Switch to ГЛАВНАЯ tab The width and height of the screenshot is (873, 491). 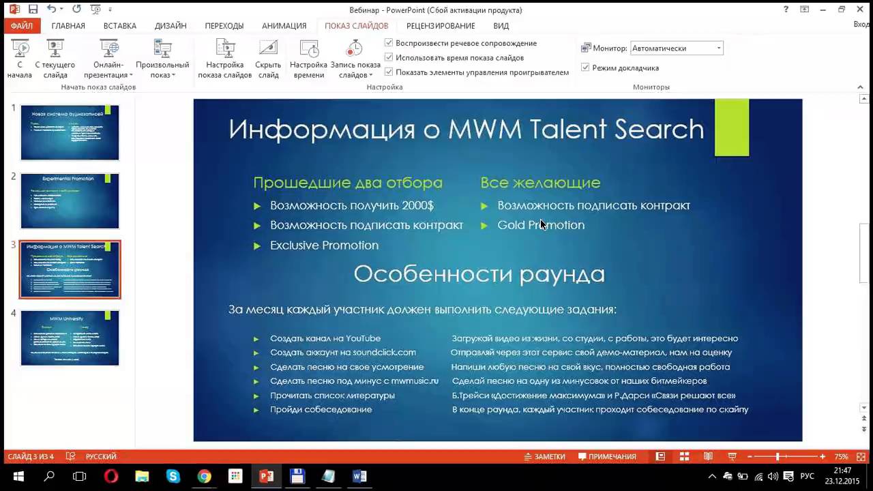point(68,26)
